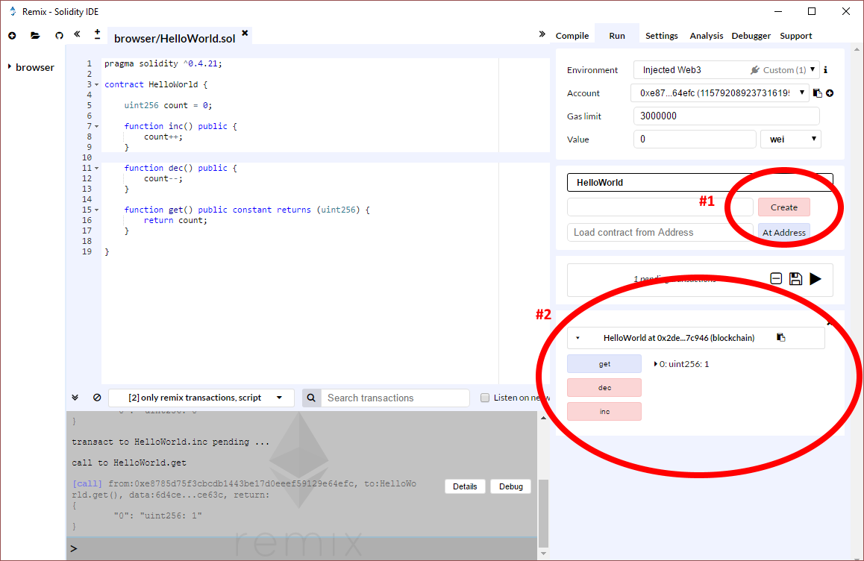This screenshot has height=561, width=864.
Task: Open the transactions filter dropdown
Action: pyautogui.click(x=201, y=398)
